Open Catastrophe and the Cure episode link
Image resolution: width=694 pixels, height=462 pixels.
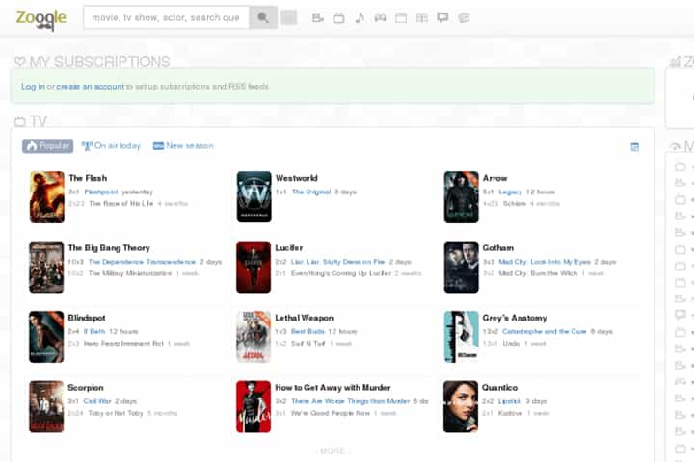tap(545, 331)
